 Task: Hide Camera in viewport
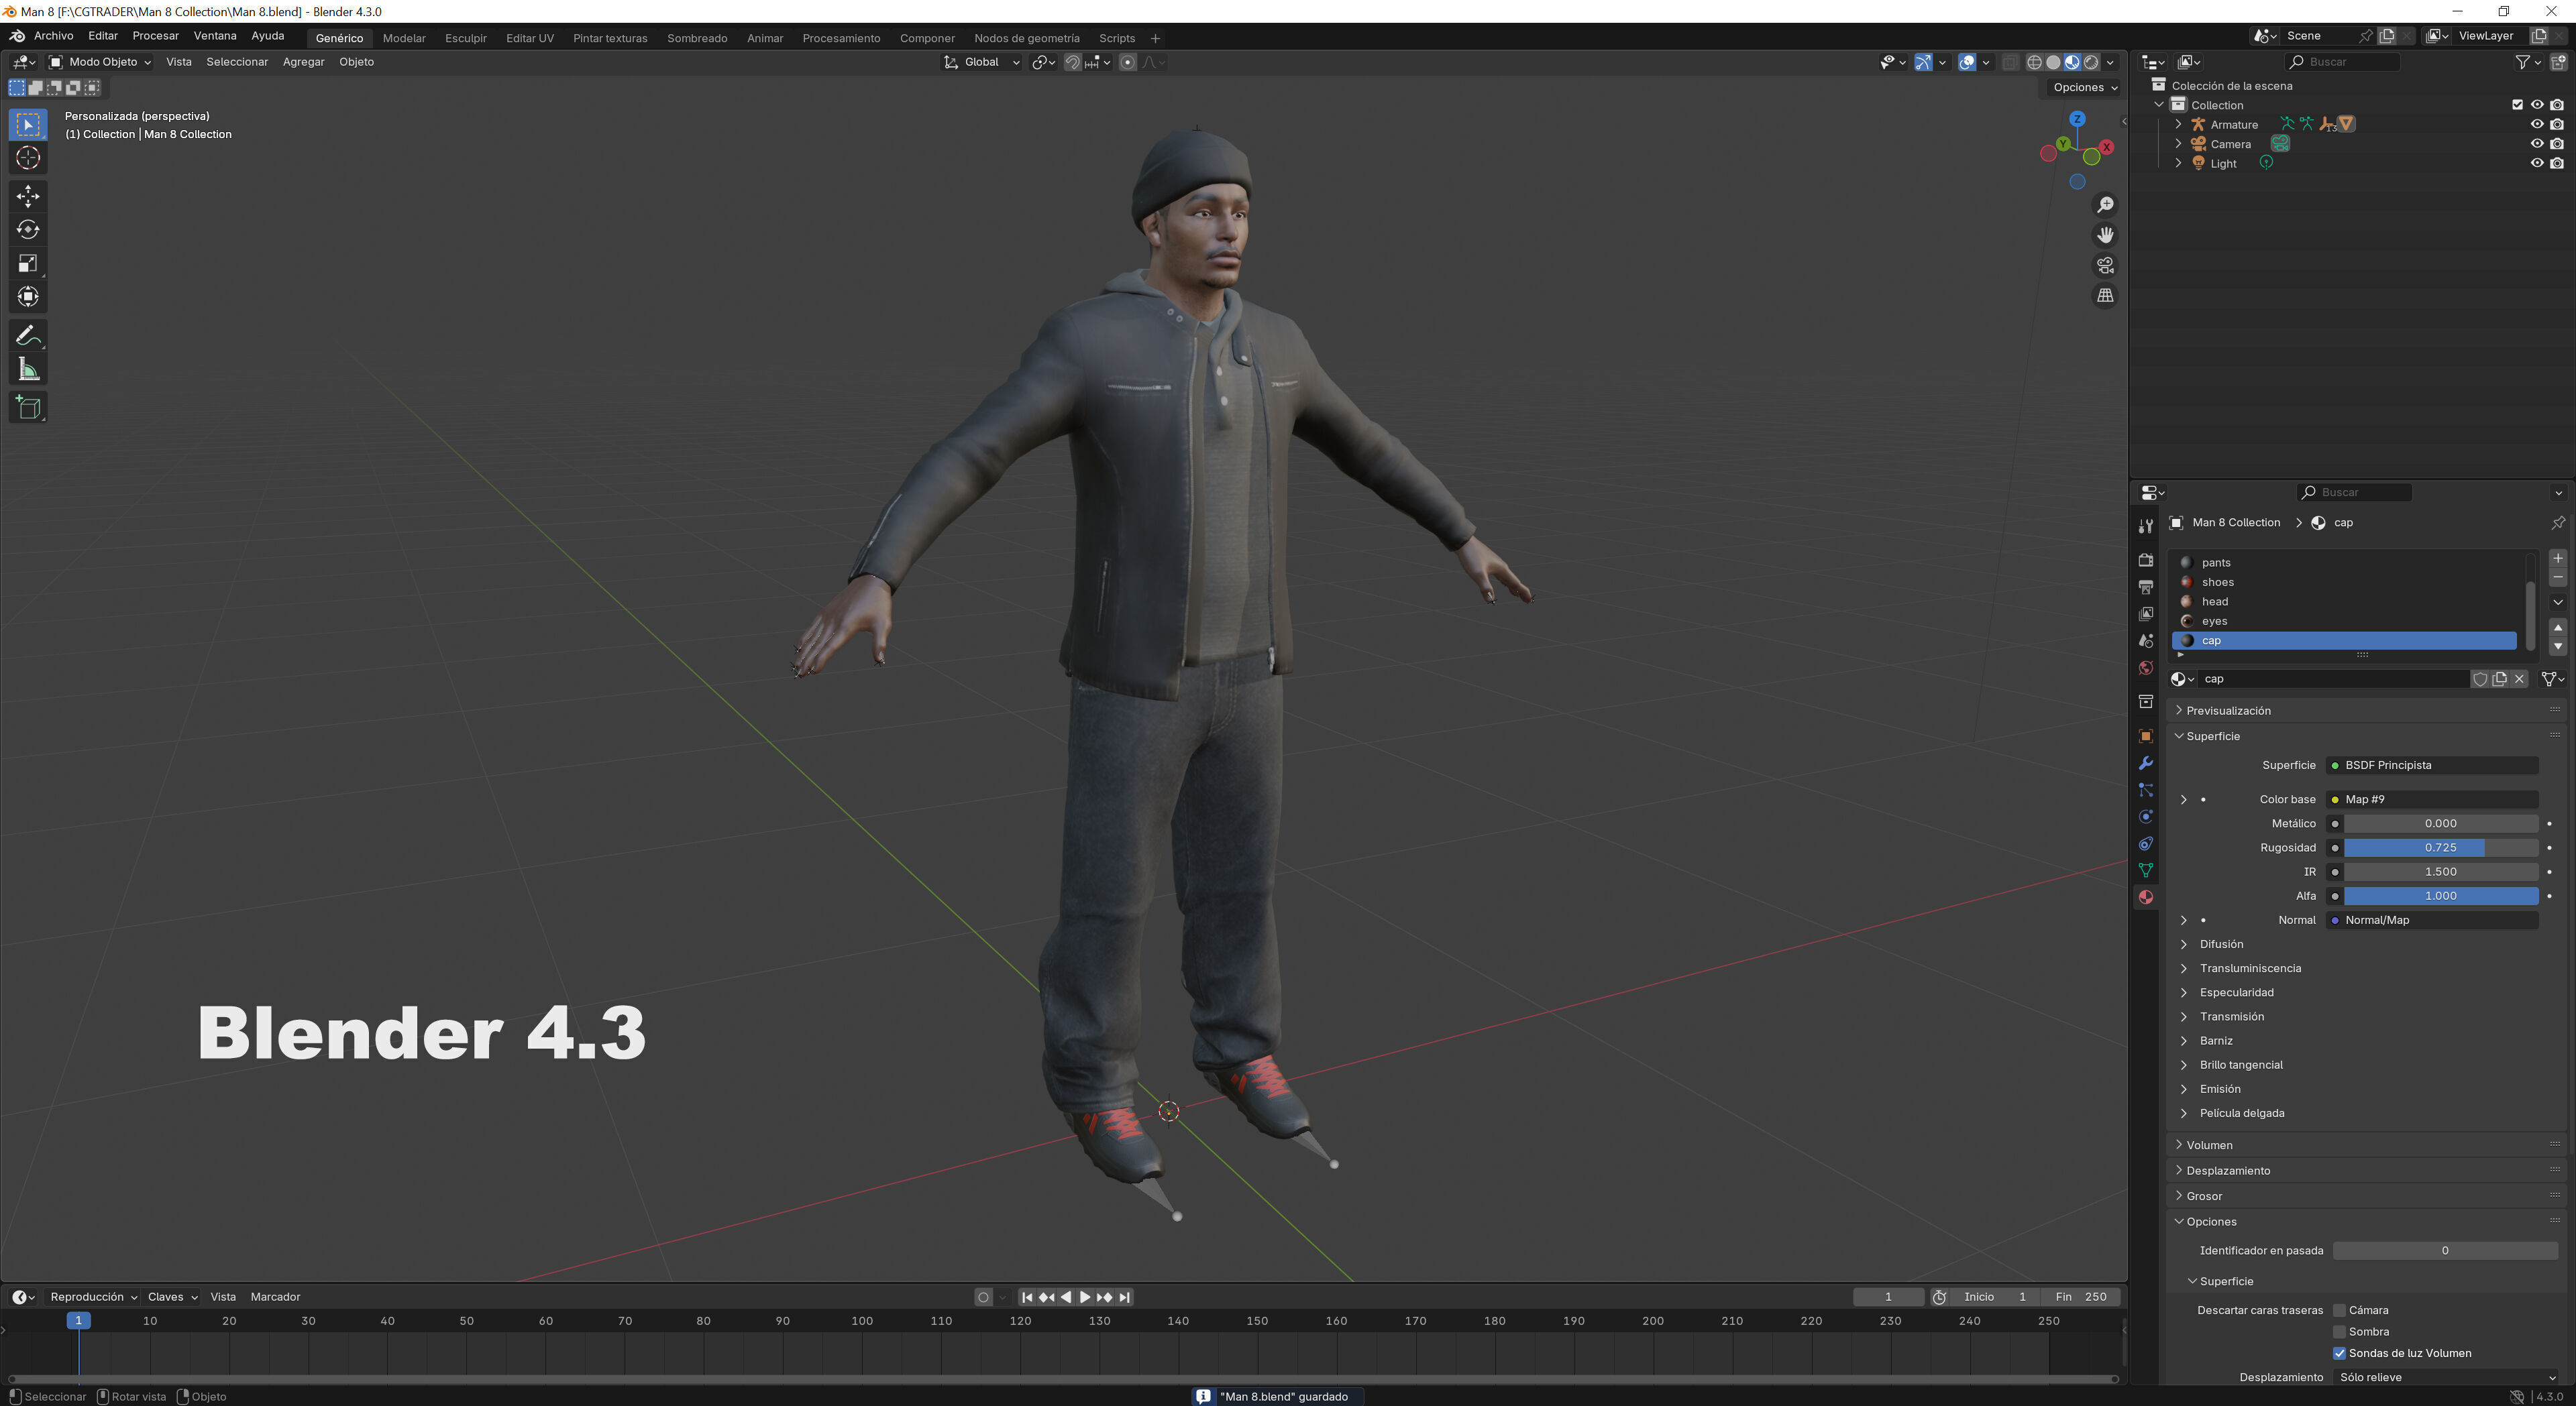2537,144
